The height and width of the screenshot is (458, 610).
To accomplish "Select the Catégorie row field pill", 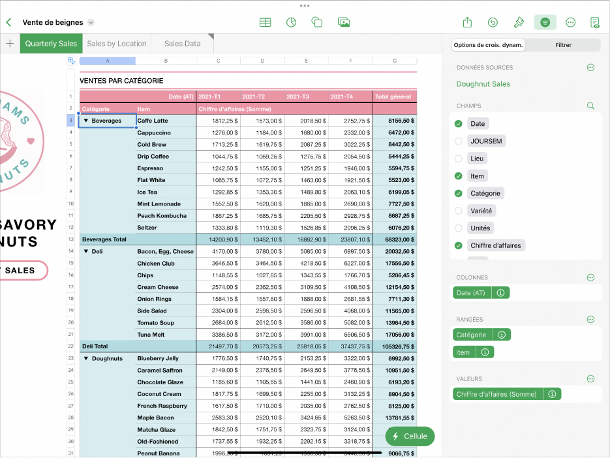I will pos(472,335).
